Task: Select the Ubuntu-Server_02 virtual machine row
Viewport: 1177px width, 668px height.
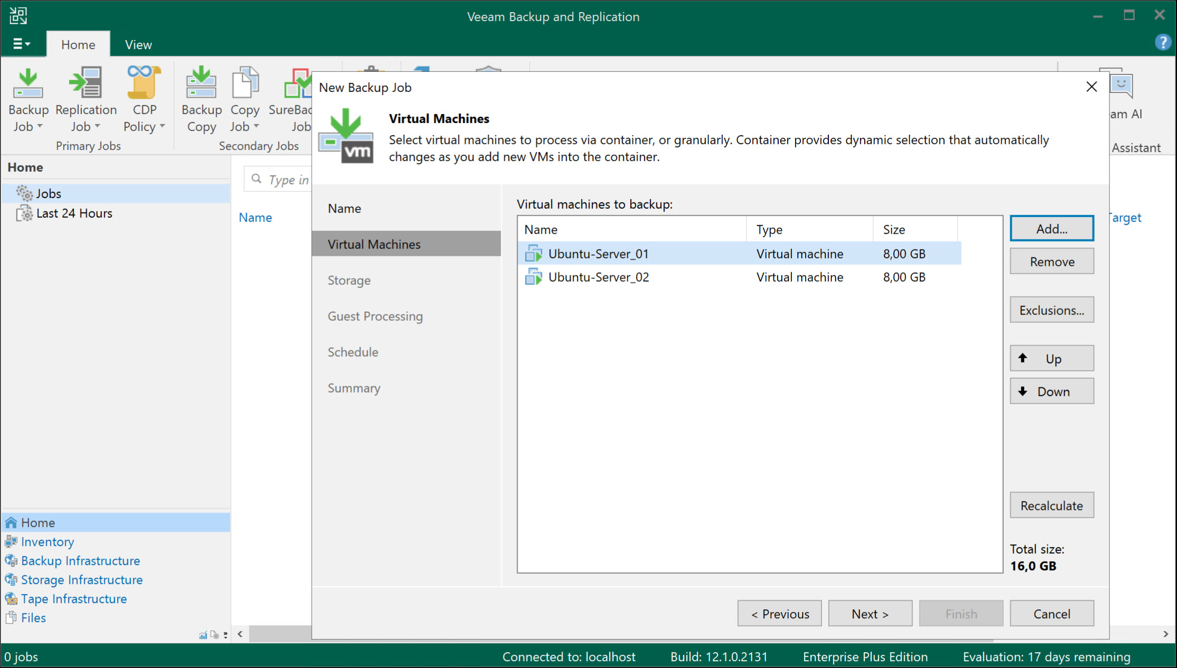Action: (x=599, y=277)
